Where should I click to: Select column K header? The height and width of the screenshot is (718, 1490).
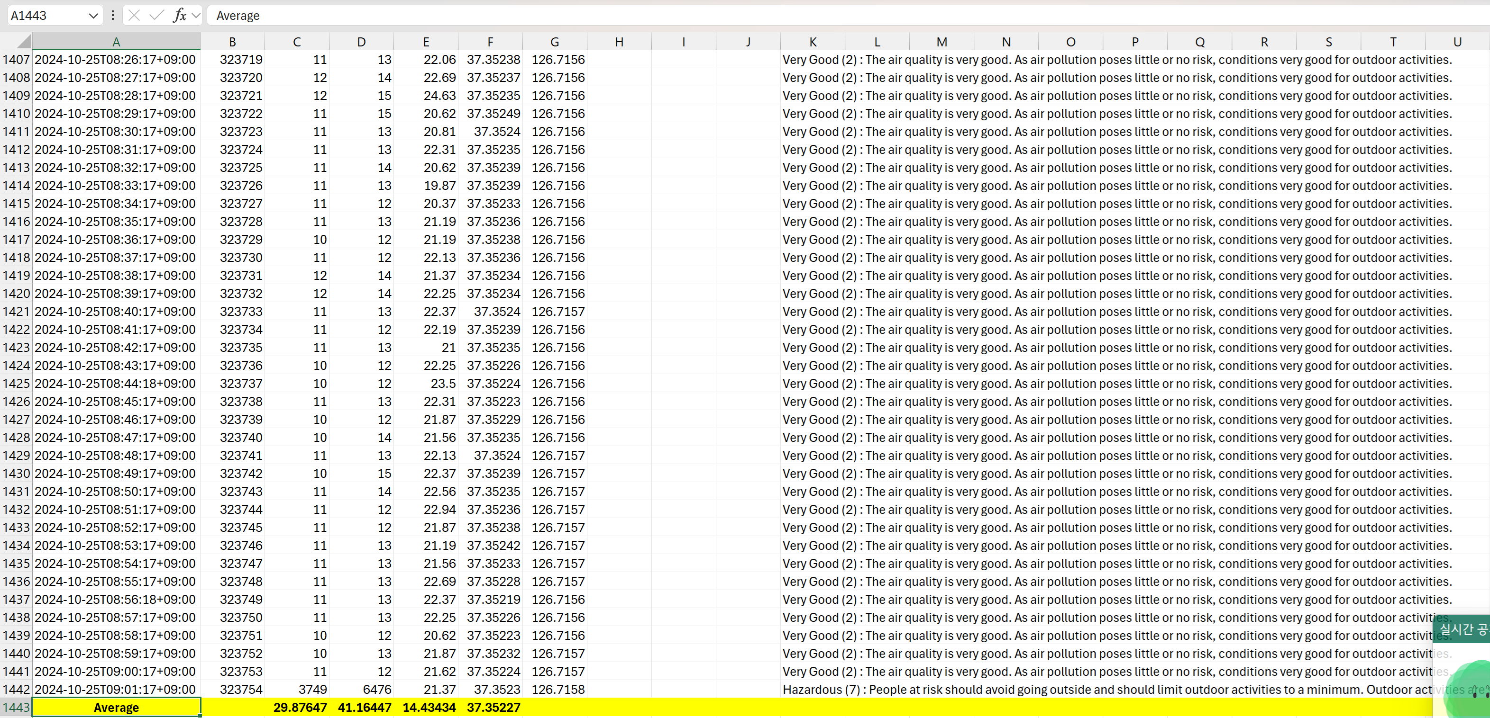813,42
